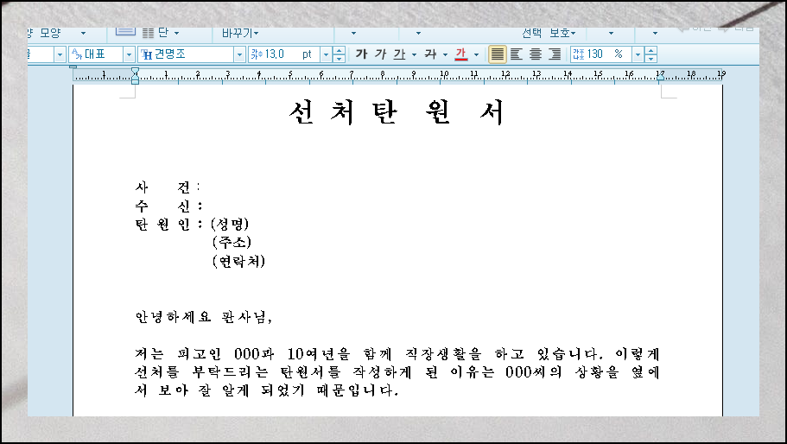This screenshot has width=787, height=444.
Task: Open strikethrough style dropdown arrow
Action: (x=445, y=54)
